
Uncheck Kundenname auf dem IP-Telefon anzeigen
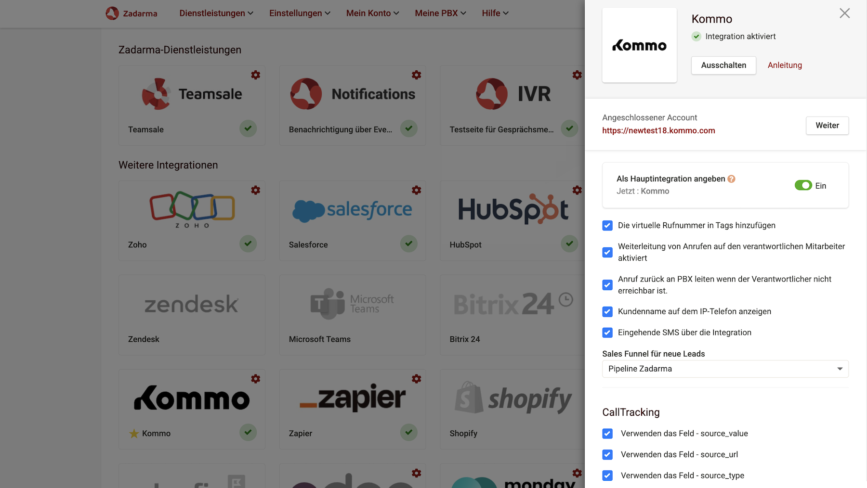coord(607,312)
